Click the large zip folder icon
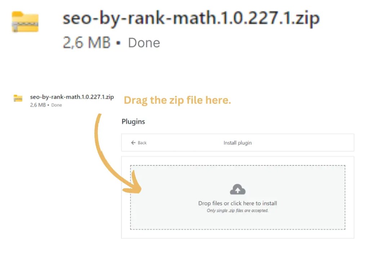369x260 pixels. pyautogui.click(x=25, y=21)
